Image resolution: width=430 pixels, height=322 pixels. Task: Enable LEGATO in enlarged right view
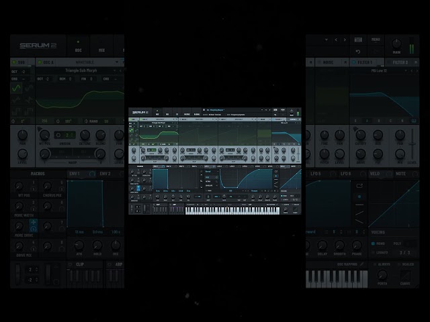tap(380, 252)
